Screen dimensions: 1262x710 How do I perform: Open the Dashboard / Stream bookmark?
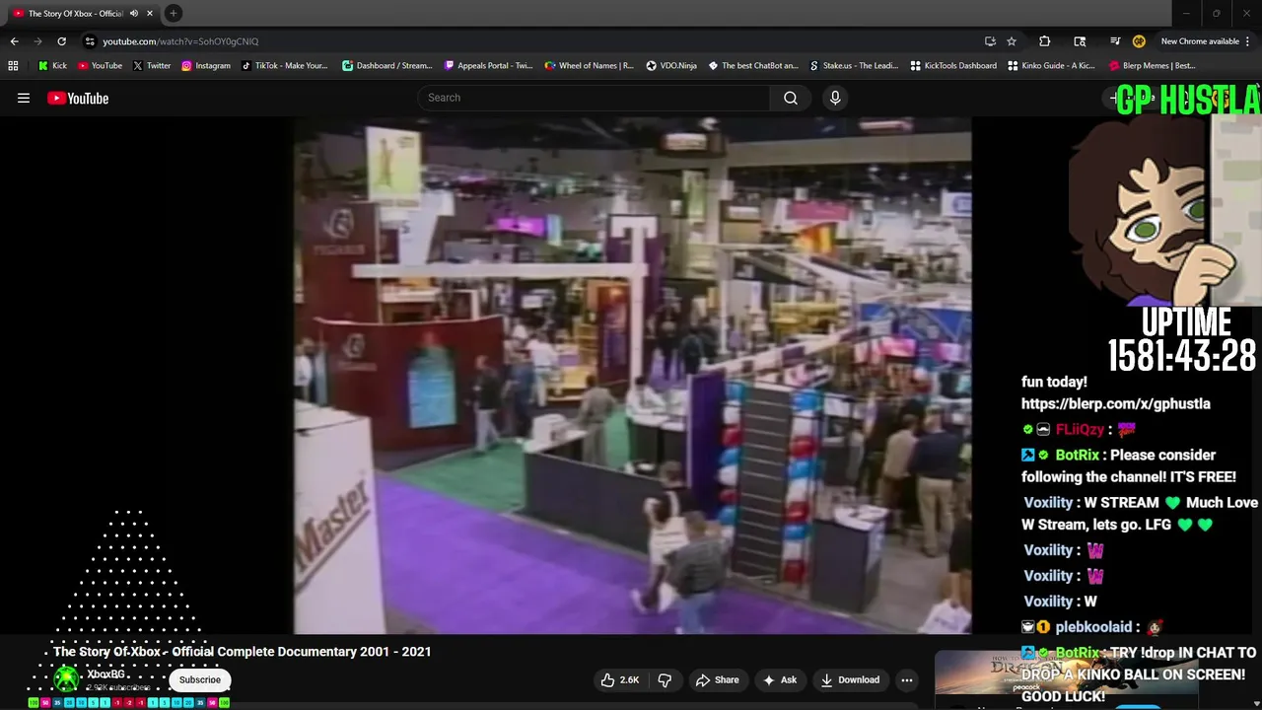pos(387,66)
